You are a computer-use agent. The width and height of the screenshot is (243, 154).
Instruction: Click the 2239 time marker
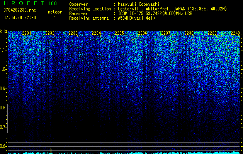coord(212,33)
